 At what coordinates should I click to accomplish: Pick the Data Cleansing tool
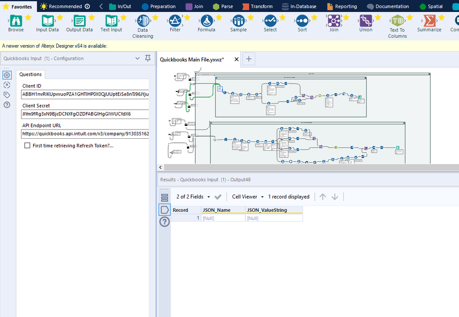tap(142, 21)
